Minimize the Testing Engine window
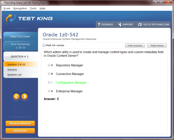174x140 pixels. [156, 2]
